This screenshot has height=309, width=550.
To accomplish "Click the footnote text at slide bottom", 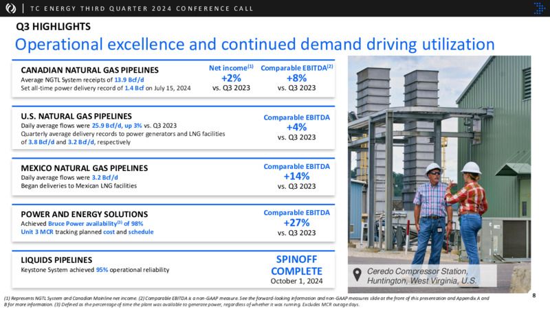I will (x=246, y=301).
